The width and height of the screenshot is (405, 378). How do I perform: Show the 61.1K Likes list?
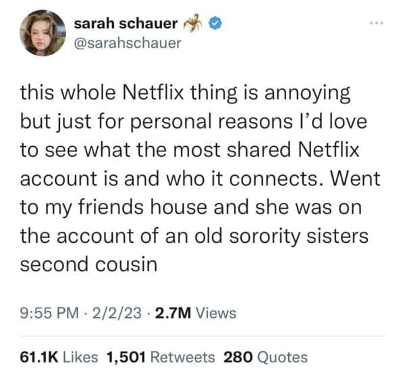click(59, 357)
